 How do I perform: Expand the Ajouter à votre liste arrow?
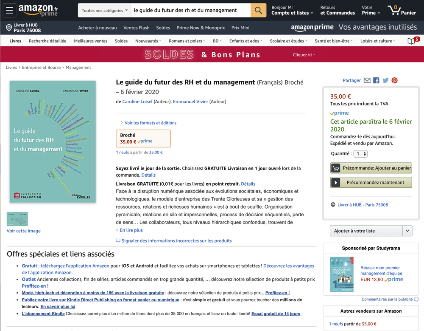[x=407, y=231]
